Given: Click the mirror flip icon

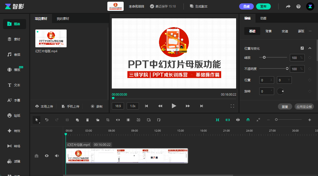Looking at the screenshot, I should (x=118, y=120).
